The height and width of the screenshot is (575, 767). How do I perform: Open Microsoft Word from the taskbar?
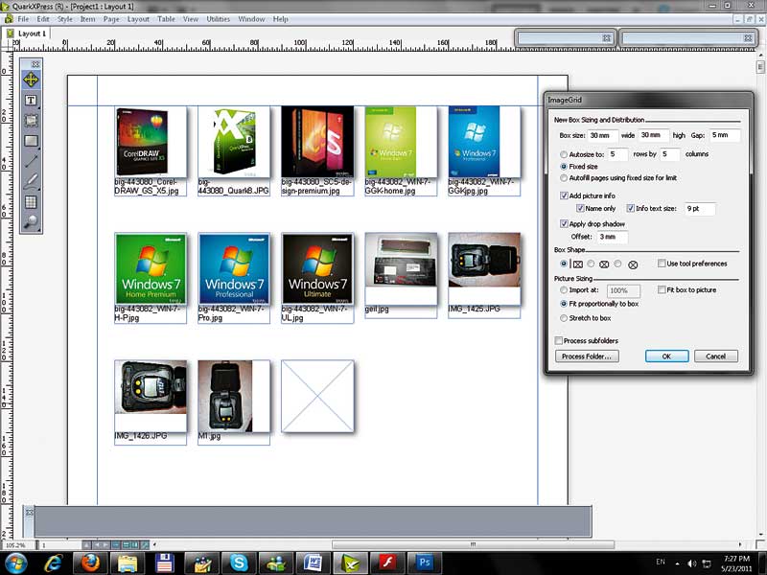314,563
